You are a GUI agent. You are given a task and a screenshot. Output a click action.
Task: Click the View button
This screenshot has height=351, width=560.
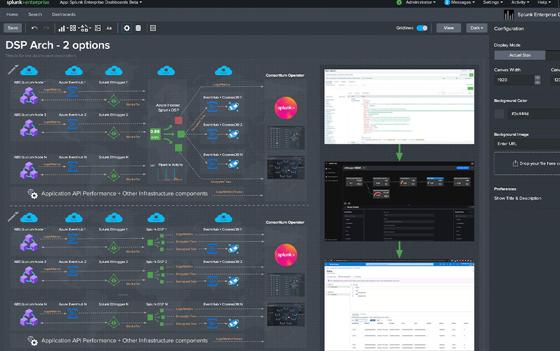point(449,28)
